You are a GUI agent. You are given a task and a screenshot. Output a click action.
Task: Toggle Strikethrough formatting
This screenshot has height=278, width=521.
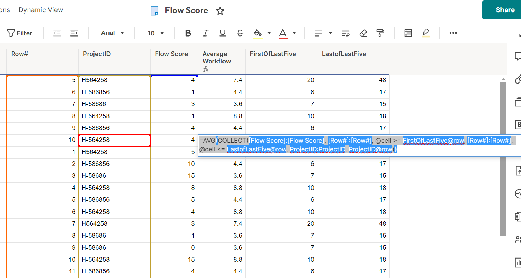(x=240, y=33)
